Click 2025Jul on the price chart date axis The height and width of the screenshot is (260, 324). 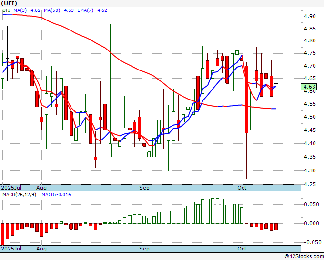coord(11,188)
